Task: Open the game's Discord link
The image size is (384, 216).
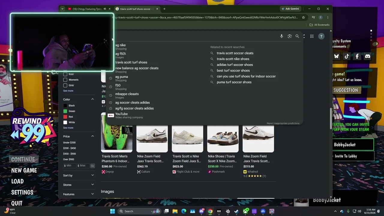Action: coord(367,56)
